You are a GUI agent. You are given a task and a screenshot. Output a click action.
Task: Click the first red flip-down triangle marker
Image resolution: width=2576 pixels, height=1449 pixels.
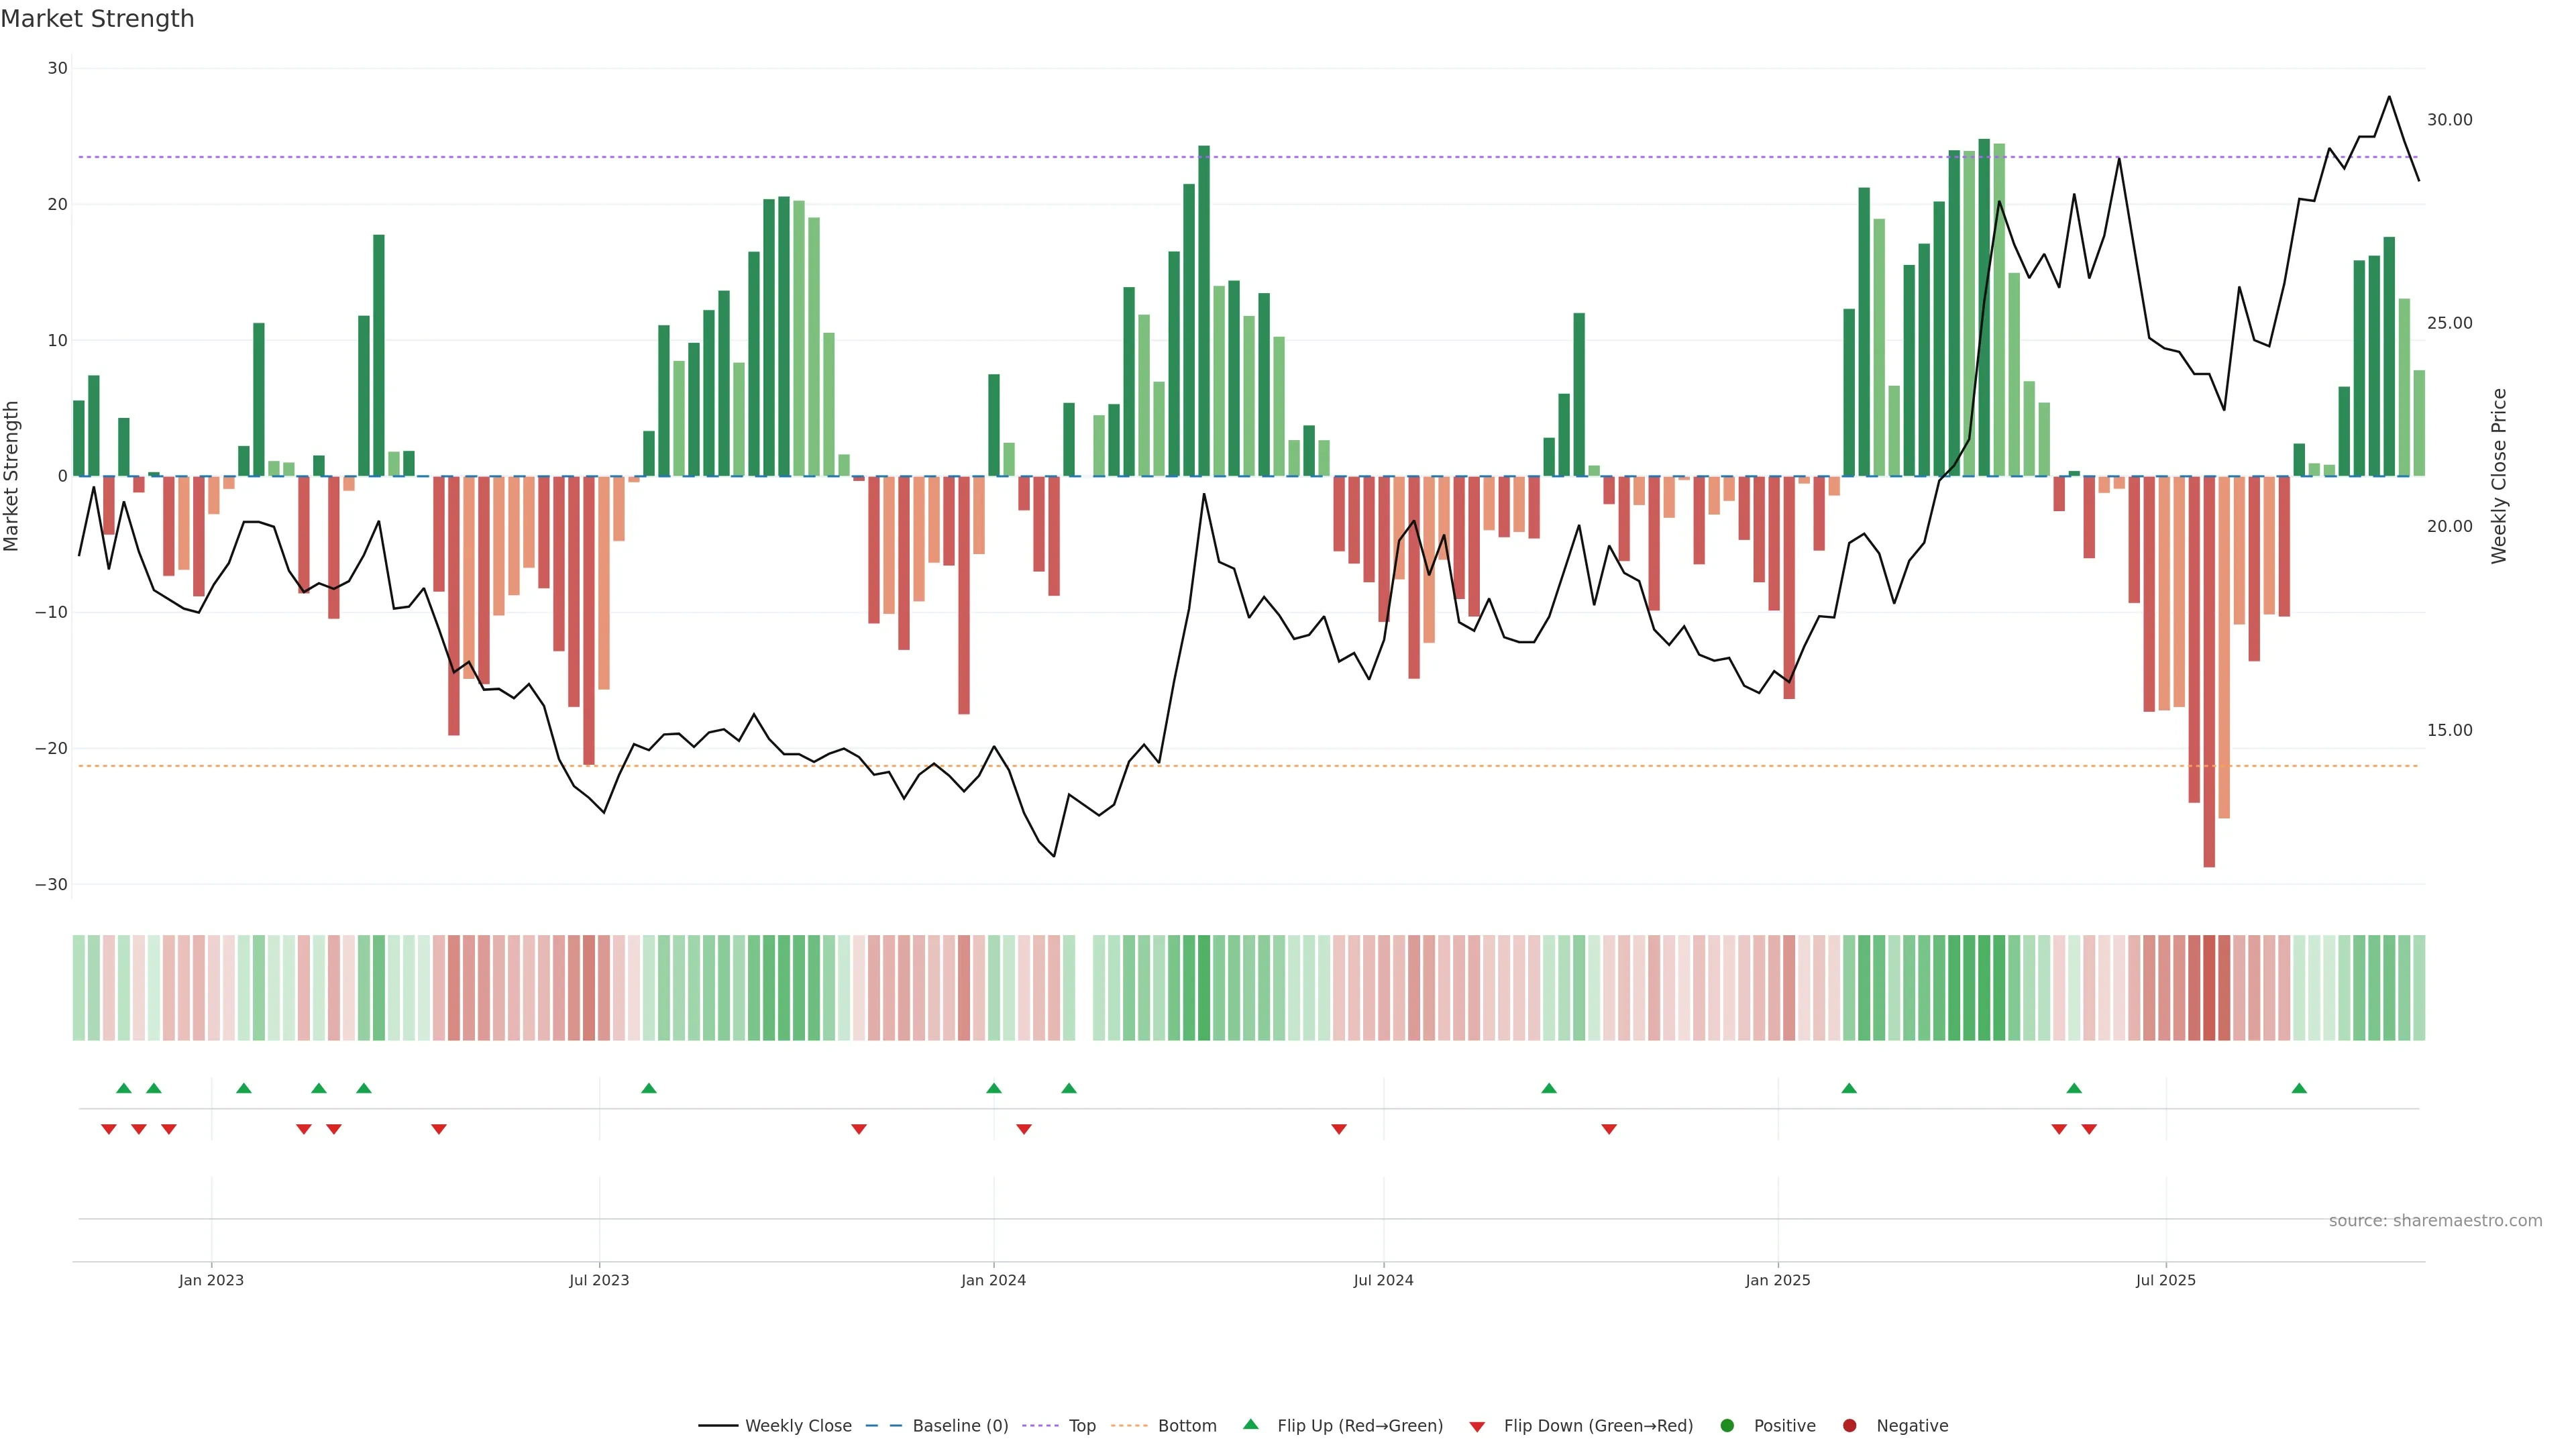click(x=109, y=1129)
